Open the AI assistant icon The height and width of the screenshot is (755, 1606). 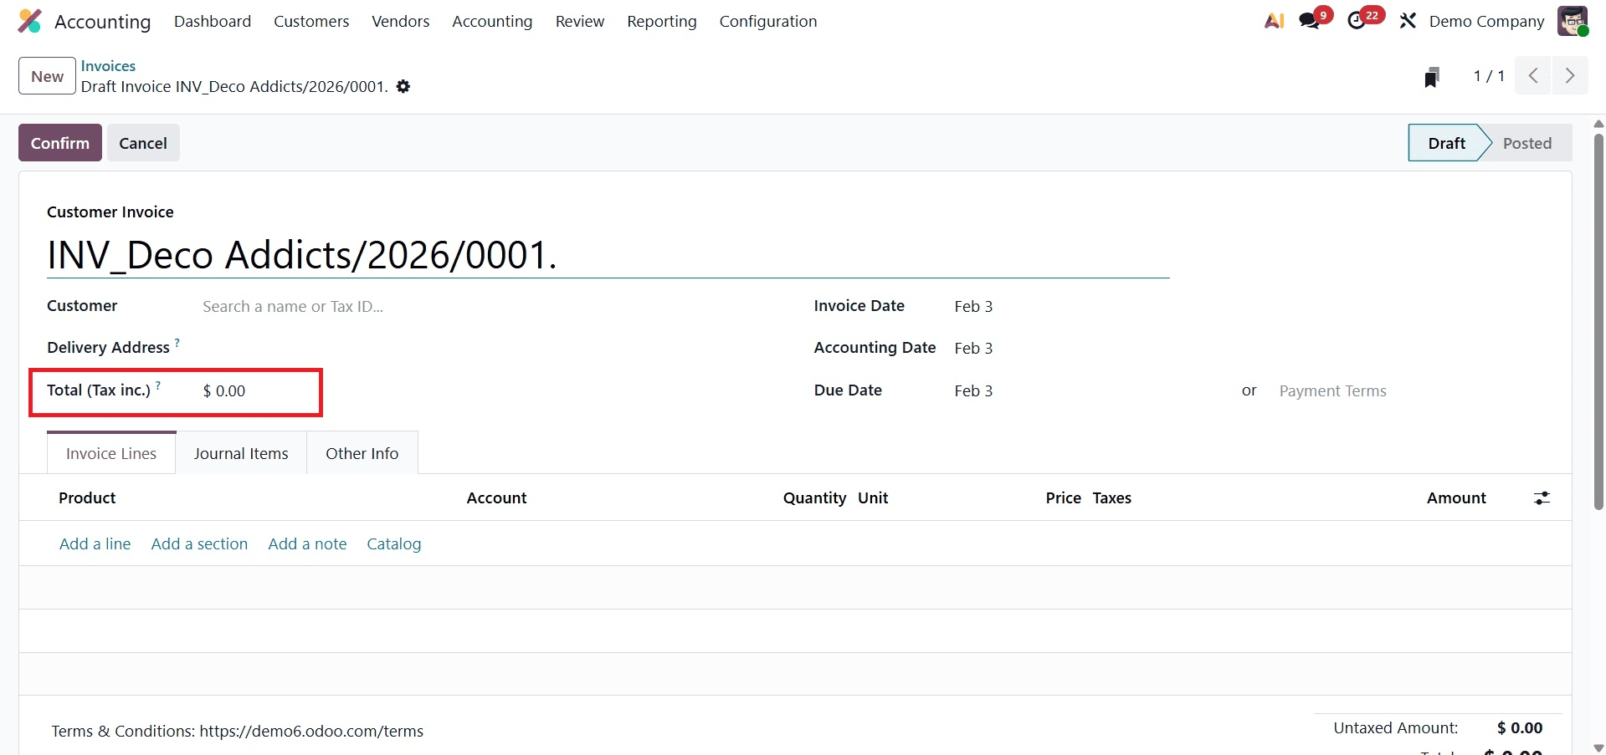coord(1274,21)
